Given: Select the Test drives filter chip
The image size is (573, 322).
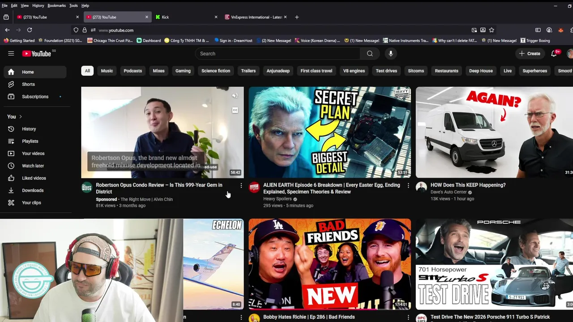Looking at the screenshot, I should (386, 71).
